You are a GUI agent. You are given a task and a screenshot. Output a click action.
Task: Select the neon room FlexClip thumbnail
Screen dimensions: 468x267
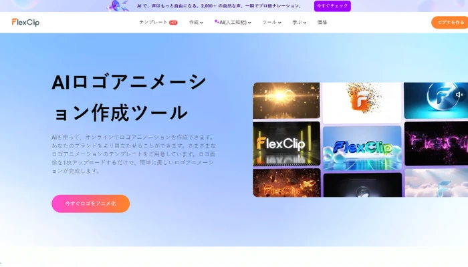[286, 144]
